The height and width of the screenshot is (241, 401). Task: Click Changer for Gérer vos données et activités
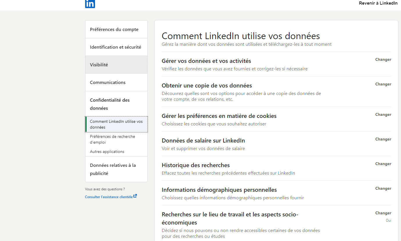tap(383, 59)
